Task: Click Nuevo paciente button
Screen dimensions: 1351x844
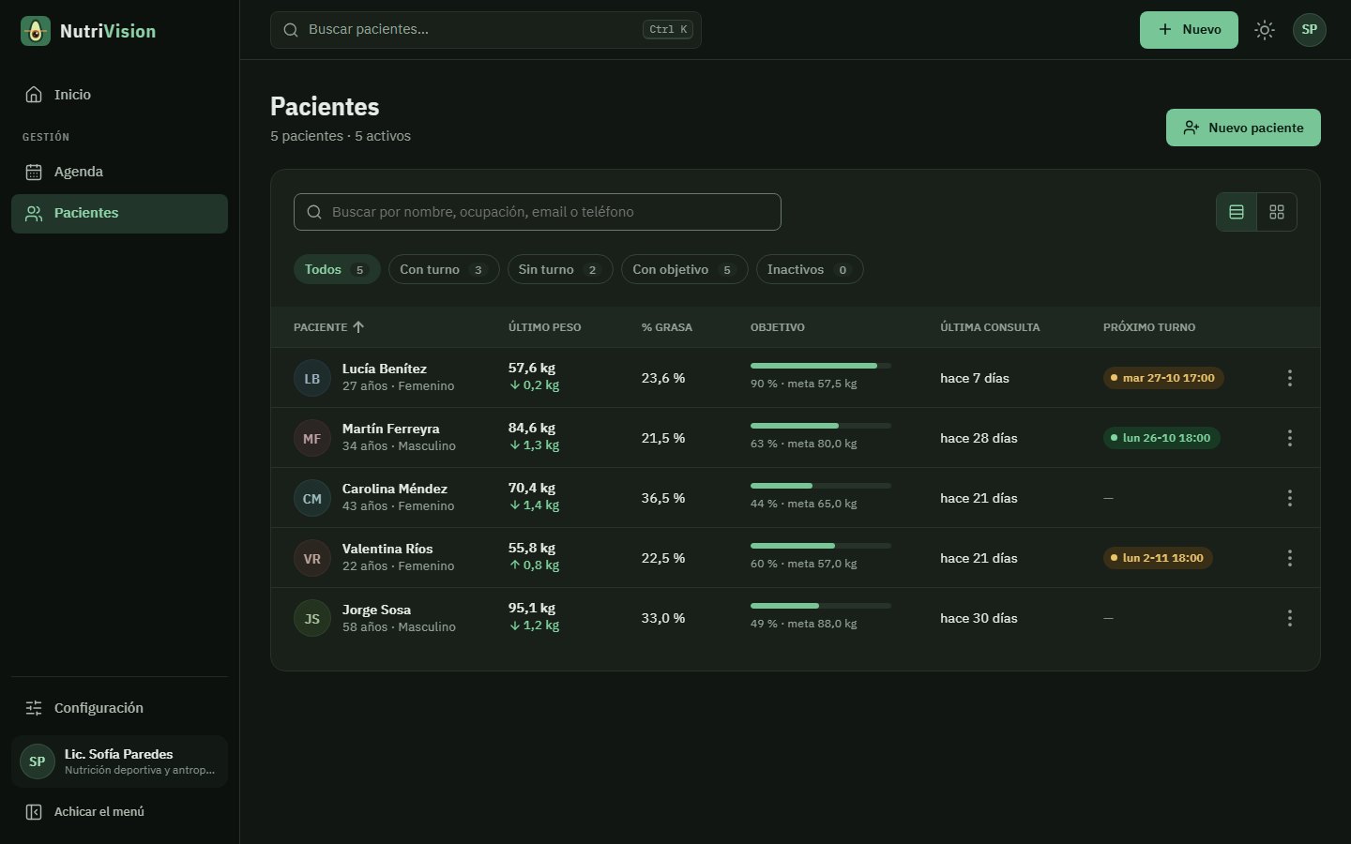Action: (1243, 128)
